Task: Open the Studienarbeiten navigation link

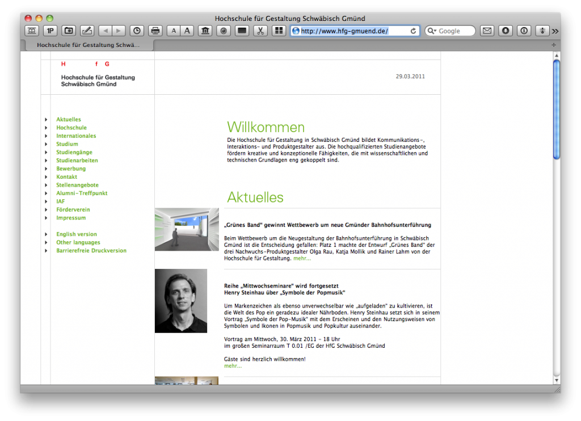Action: point(77,161)
